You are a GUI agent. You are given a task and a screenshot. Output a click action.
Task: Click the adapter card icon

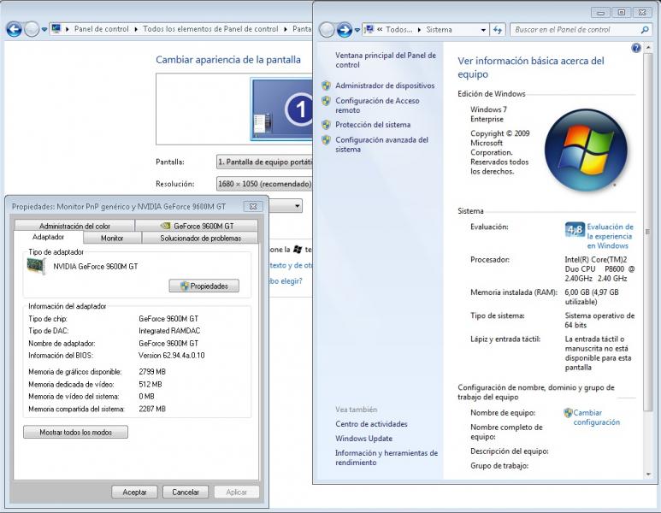coord(36,267)
